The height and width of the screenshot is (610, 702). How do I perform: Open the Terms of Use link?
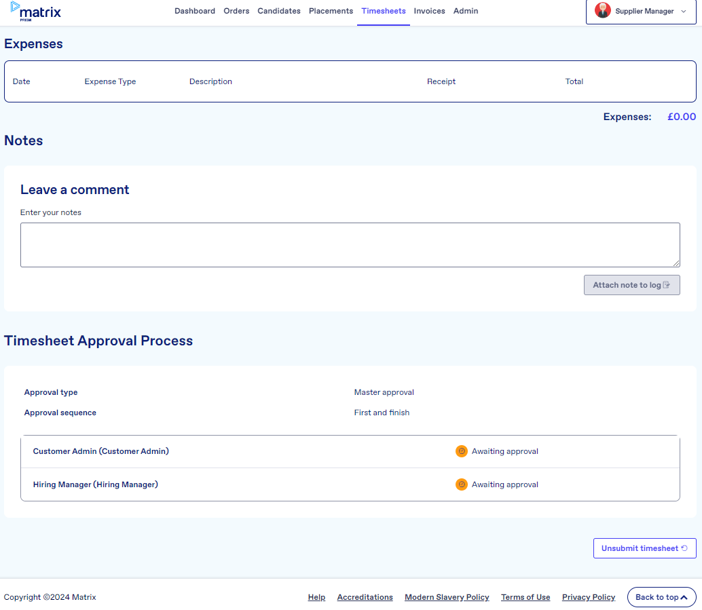coord(525,597)
